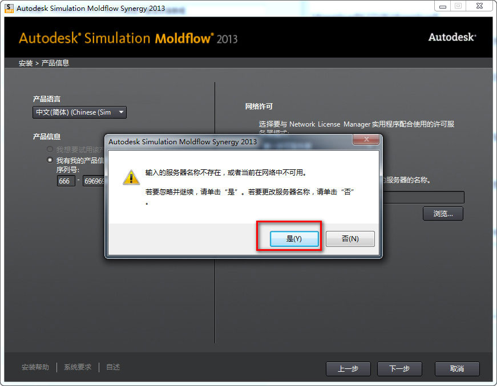Click the 浏览... browse button
Image resolution: width=497 pixels, height=386 pixels.
443,214
